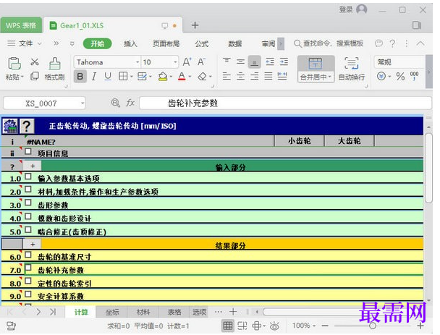The height and width of the screenshot is (335, 440).
Task: Click the gear calculator icon in sheet
Action: coord(10,126)
